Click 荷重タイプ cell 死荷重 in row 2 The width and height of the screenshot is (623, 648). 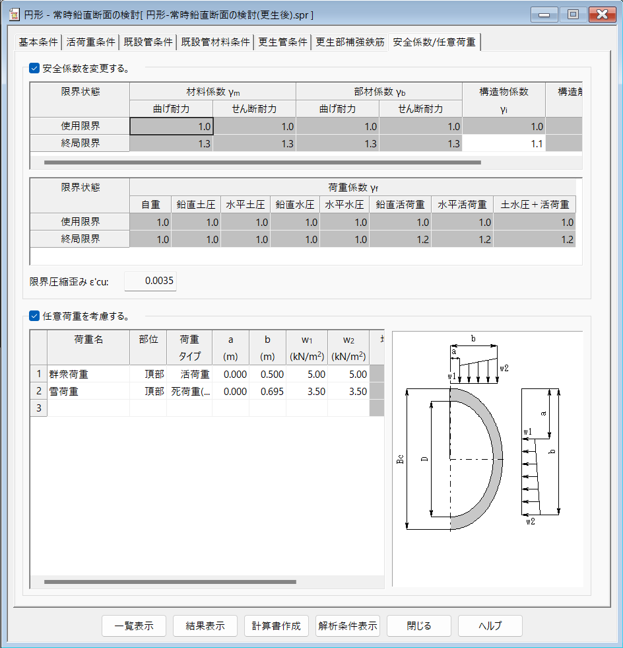coord(189,391)
